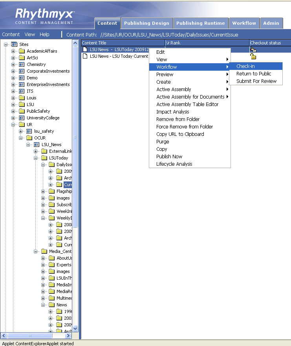The height and width of the screenshot is (346, 291).
Task: Select the Content tab
Action: click(x=108, y=23)
